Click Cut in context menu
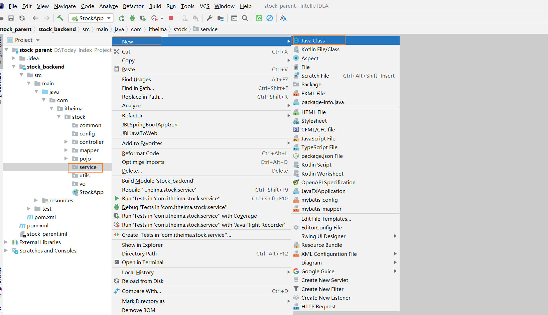The height and width of the screenshot is (315, 548). pos(201,51)
